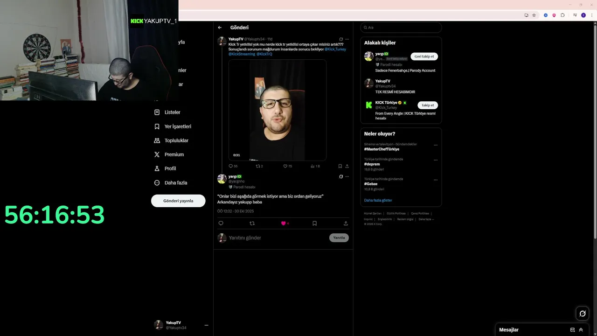
Task: Open the pink shield extension icon
Action: click(x=554, y=15)
